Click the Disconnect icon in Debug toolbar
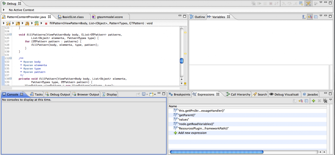The height and width of the screenshot is (155, 335). [276, 3]
